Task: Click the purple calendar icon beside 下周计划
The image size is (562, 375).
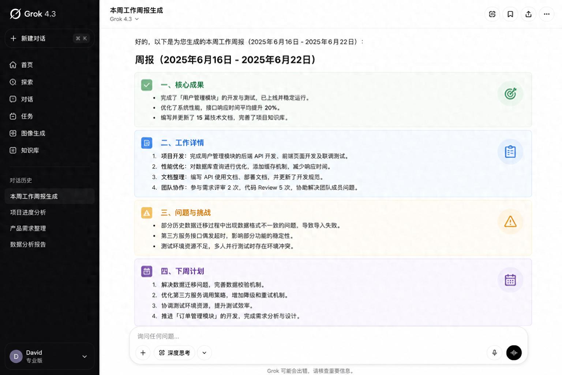Action: [x=147, y=271]
